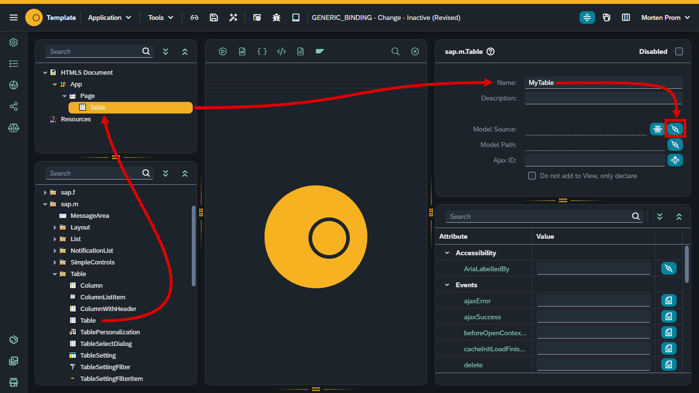699x393 pixels.
Task: Open the Application menu
Action: point(109,17)
